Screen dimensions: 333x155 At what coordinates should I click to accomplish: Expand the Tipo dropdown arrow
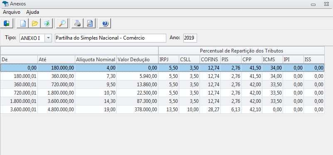tap(48, 38)
